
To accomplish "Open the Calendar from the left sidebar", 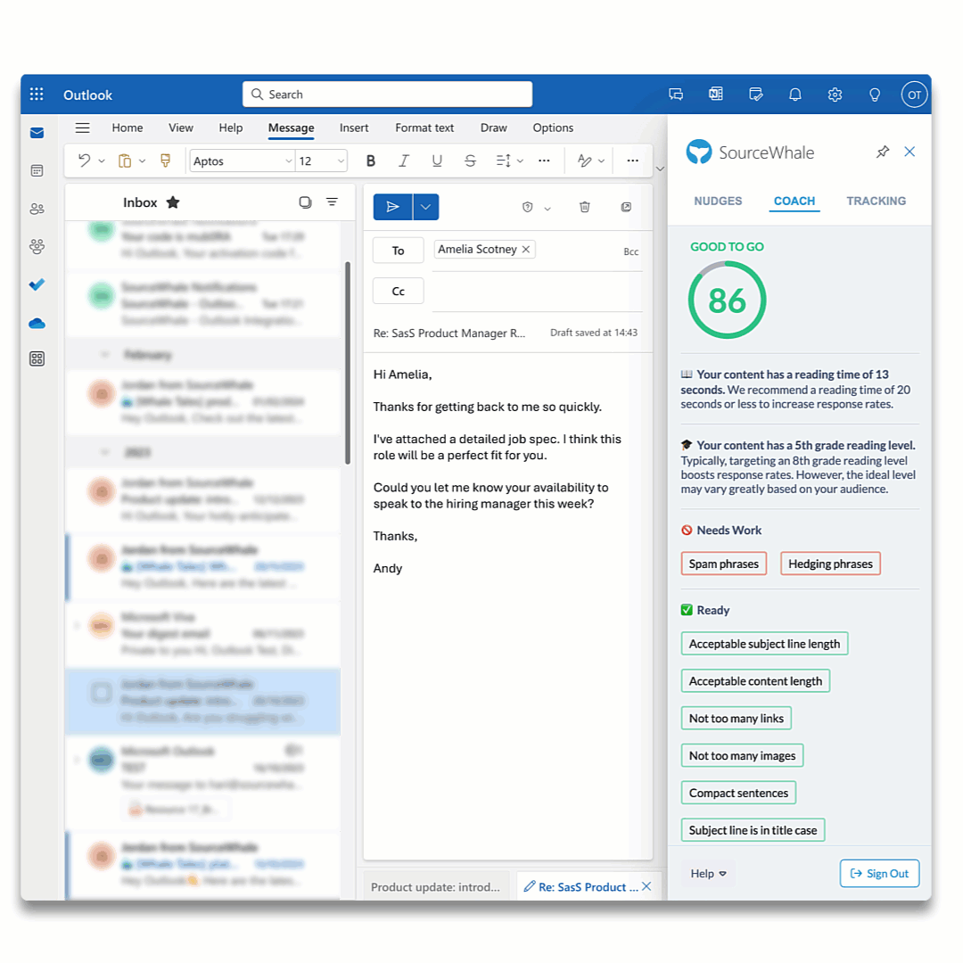I will 37,170.
